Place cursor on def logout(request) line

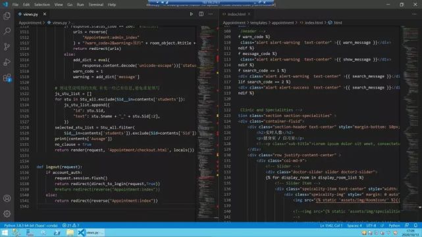click(59, 167)
